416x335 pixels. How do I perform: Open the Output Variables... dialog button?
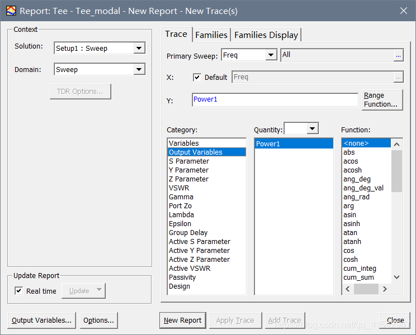tap(41, 320)
